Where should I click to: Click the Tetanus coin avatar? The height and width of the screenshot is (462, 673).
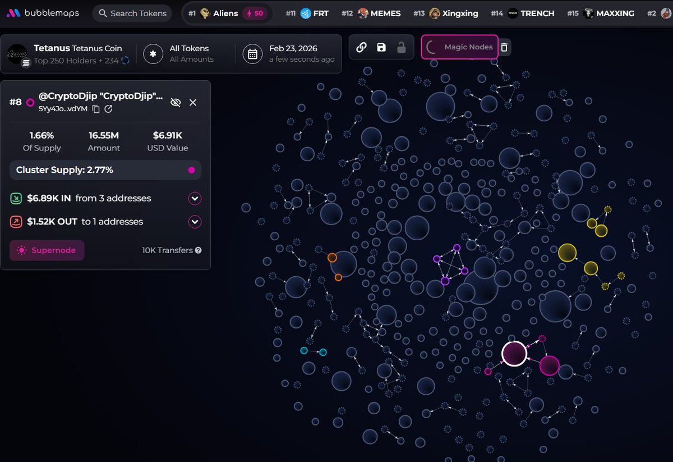[17, 53]
